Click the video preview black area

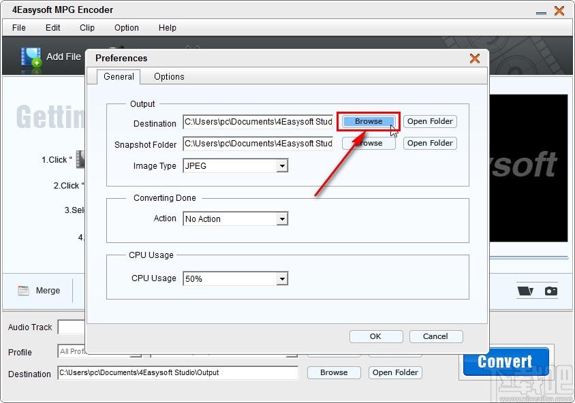pos(529,168)
